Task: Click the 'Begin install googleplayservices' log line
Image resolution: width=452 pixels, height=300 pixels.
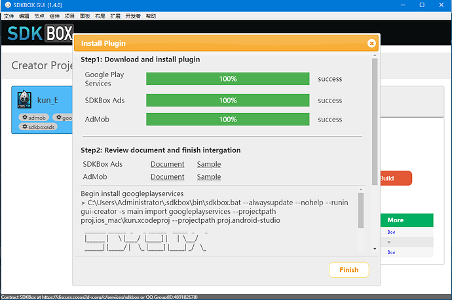Action: click(132, 194)
